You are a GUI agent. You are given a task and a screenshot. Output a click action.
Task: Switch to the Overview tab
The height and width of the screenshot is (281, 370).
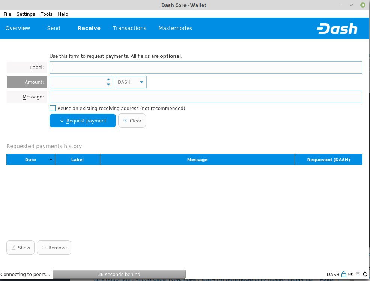pyautogui.click(x=18, y=28)
